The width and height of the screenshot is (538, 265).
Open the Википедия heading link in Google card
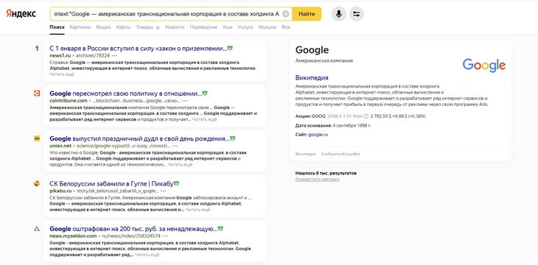[312, 78]
